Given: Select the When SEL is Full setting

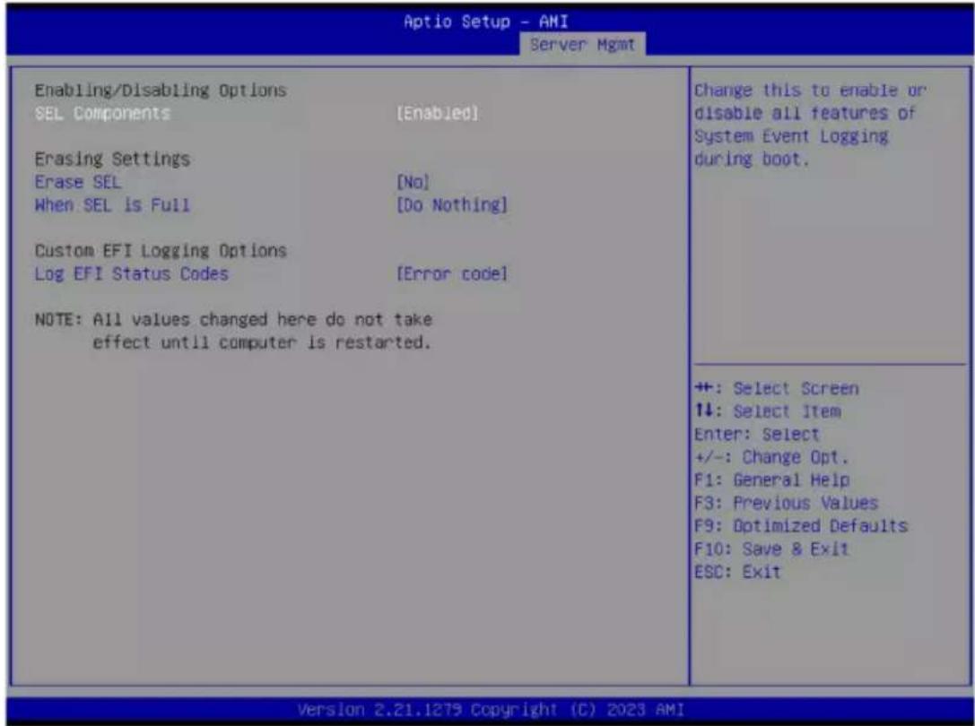Looking at the screenshot, I should click(112, 205).
